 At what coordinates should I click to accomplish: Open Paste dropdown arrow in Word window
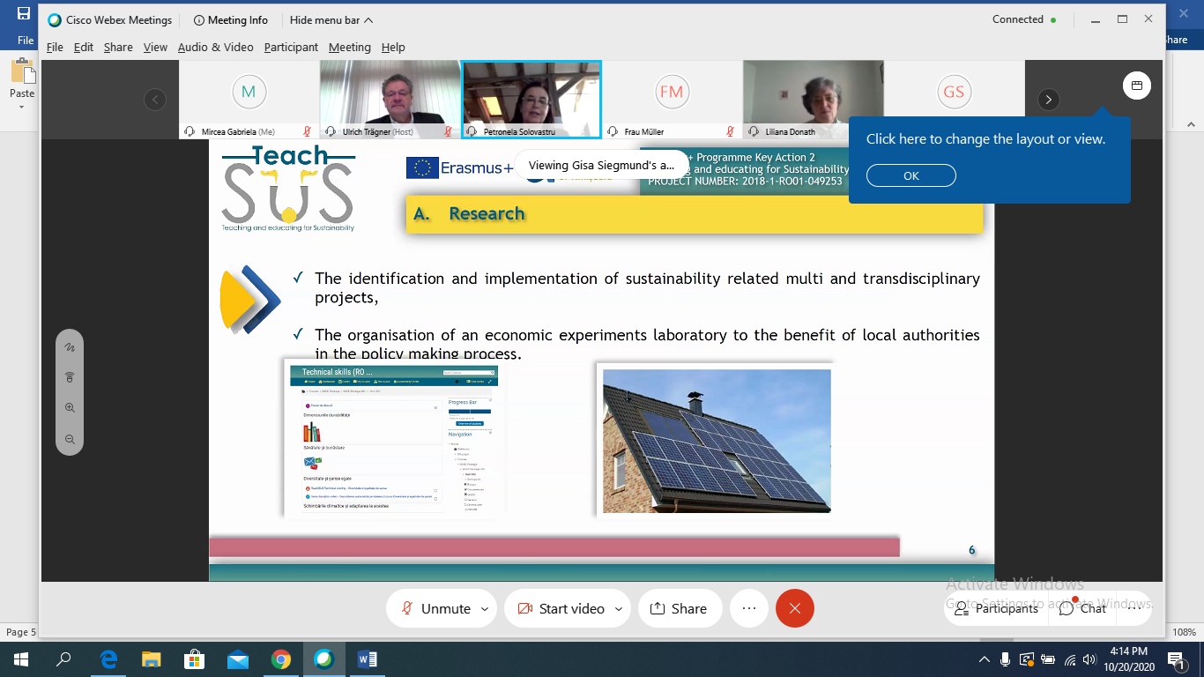(22, 108)
